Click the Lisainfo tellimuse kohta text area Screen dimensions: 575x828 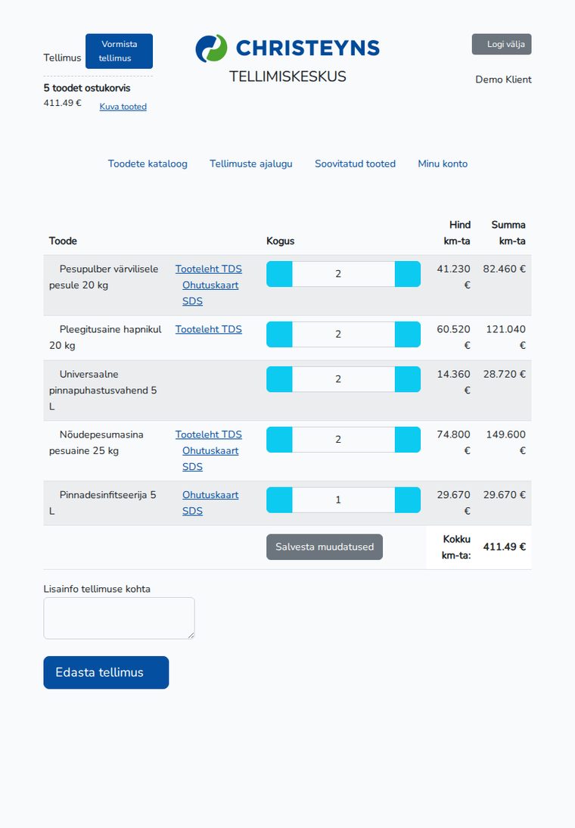(x=119, y=618)
